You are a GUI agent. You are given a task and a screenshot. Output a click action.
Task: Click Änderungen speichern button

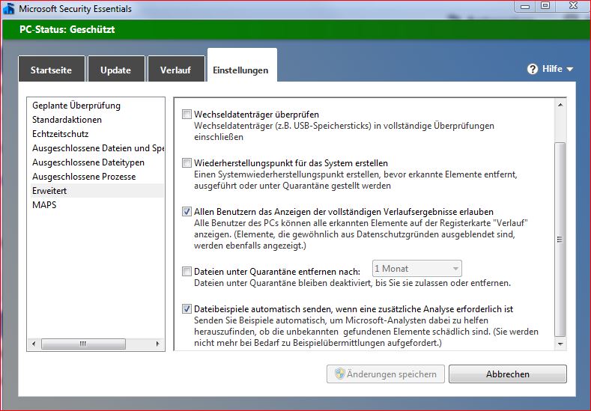point(386,374)
